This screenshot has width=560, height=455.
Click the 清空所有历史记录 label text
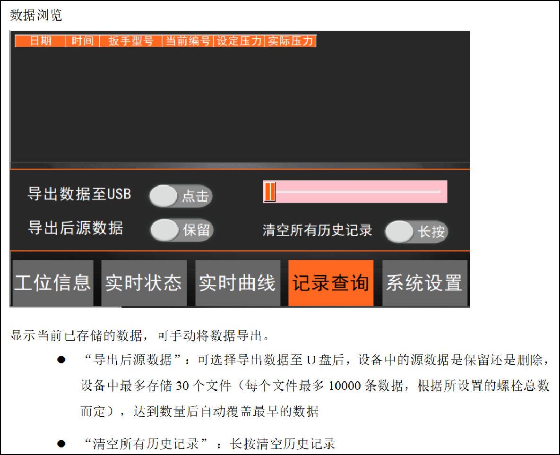317,231
